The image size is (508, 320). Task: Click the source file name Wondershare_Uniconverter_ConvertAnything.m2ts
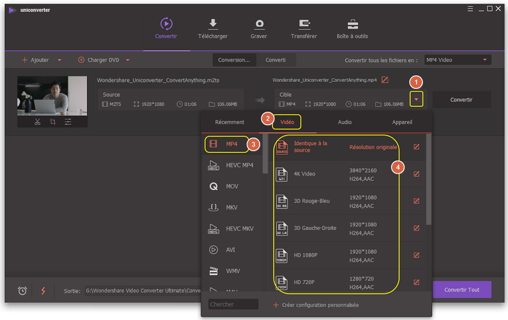tap(158, 80)
